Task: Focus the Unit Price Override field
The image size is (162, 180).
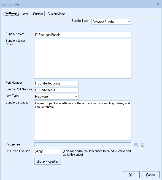Action: (x=47, y=152)
